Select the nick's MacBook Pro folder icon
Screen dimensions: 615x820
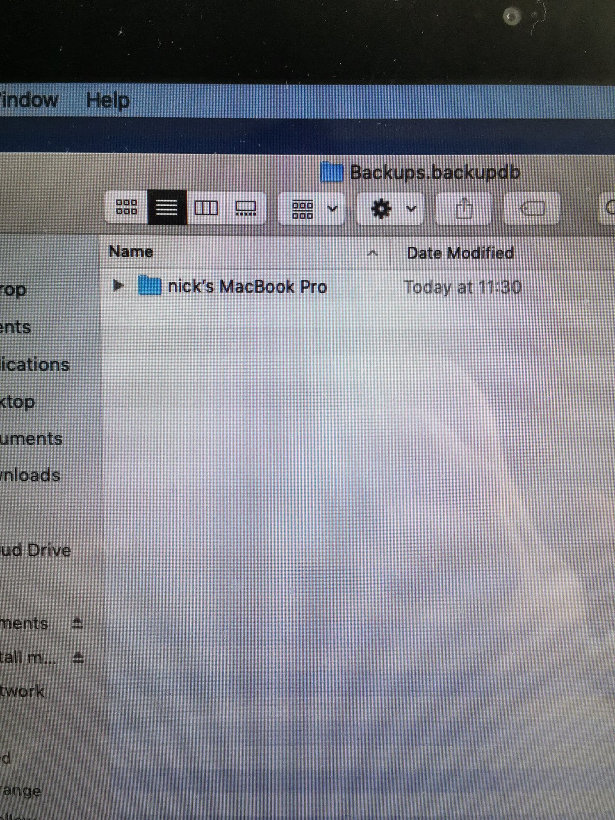[x=149, y=285]
